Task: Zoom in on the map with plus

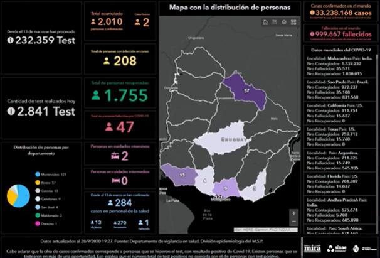Action: [294, 213]
